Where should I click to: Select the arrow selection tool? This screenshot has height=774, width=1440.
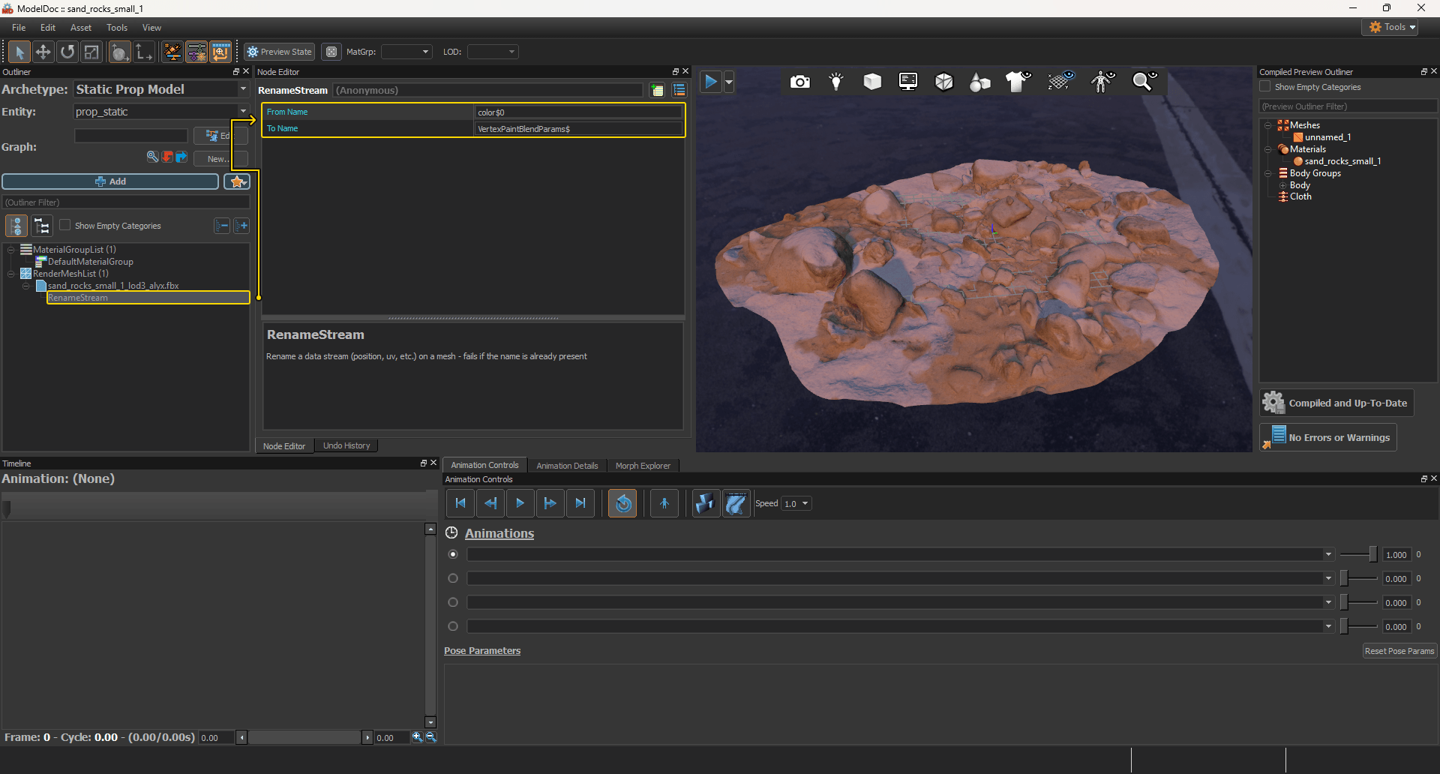coord(19,52)
